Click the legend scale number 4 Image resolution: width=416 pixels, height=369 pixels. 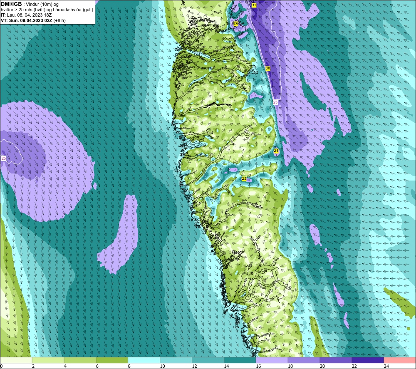click(x=65, y=366)
